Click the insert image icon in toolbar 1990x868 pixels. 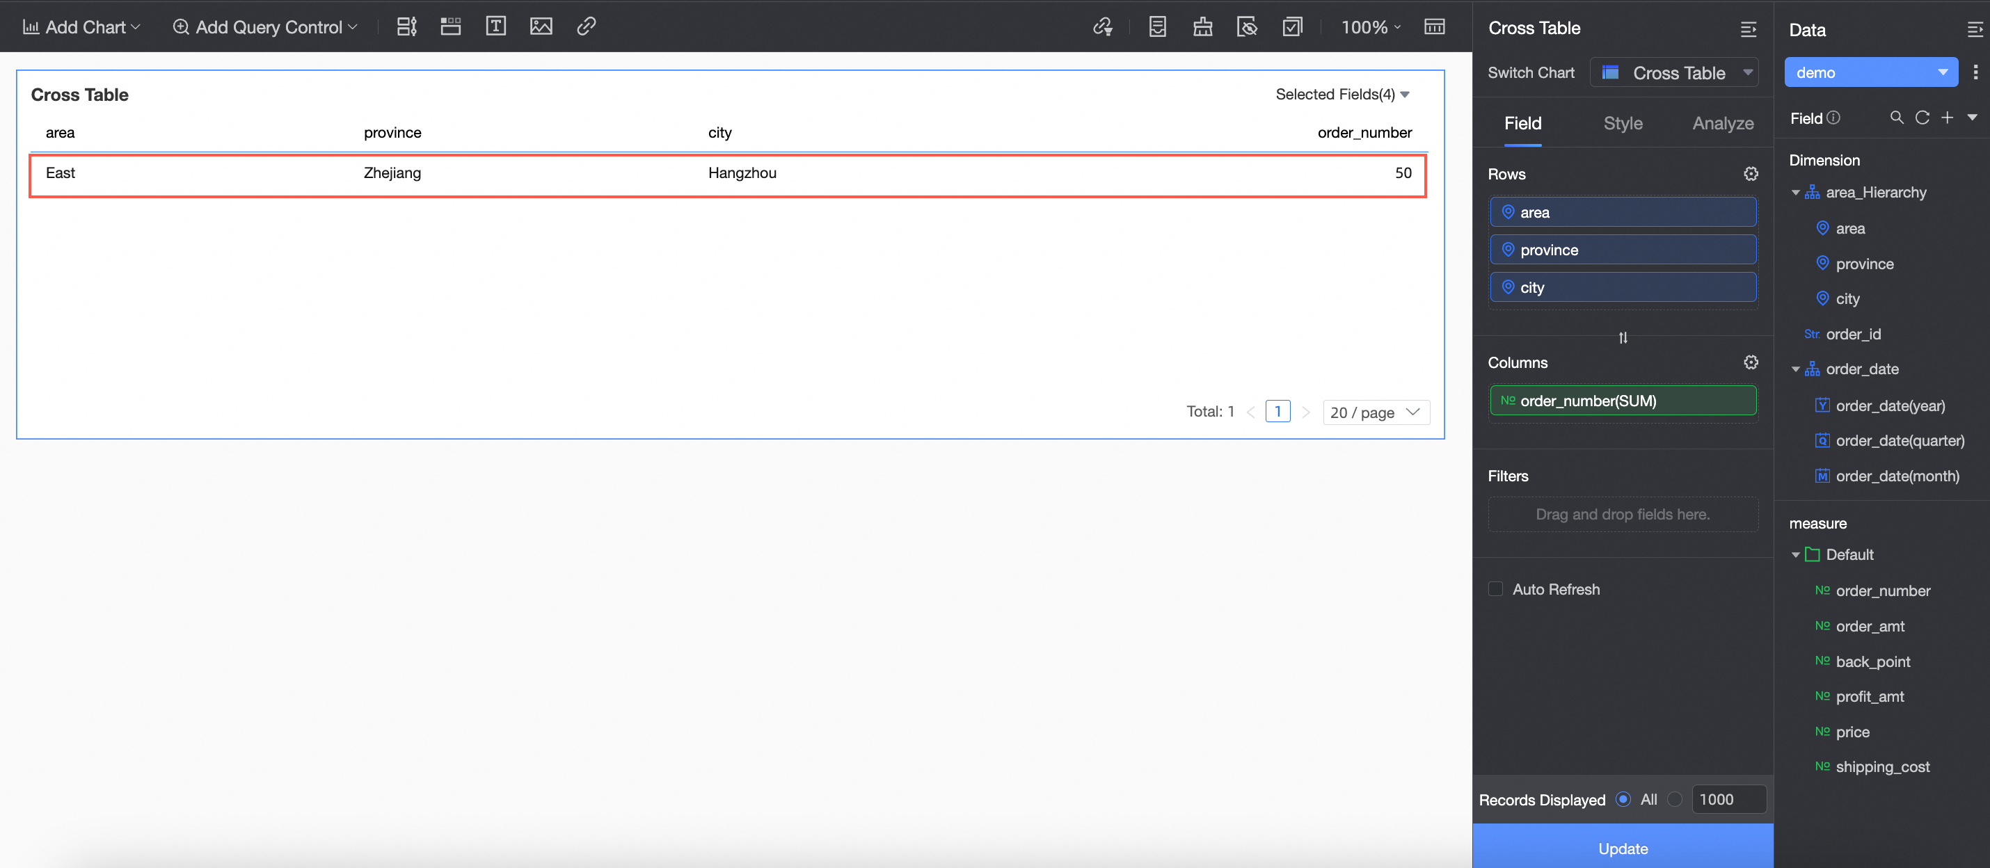point(541,26)
